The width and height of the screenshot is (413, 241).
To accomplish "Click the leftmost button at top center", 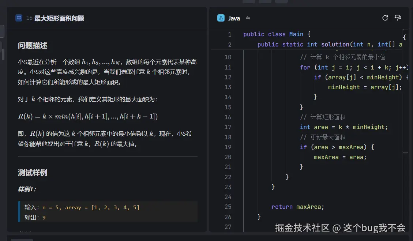I will pos(248,1).
